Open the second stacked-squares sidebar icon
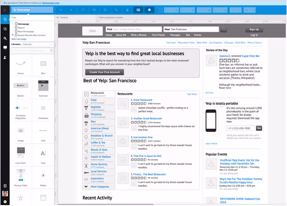Viewport: 287px width, 206px height. tap(5, 29)
